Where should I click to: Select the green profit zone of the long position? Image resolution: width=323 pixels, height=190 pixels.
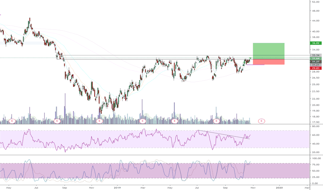269,51
